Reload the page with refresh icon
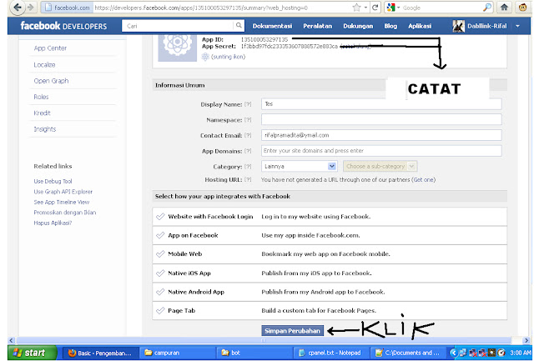This screenshot has height=361, width=534. coord(375,8)
